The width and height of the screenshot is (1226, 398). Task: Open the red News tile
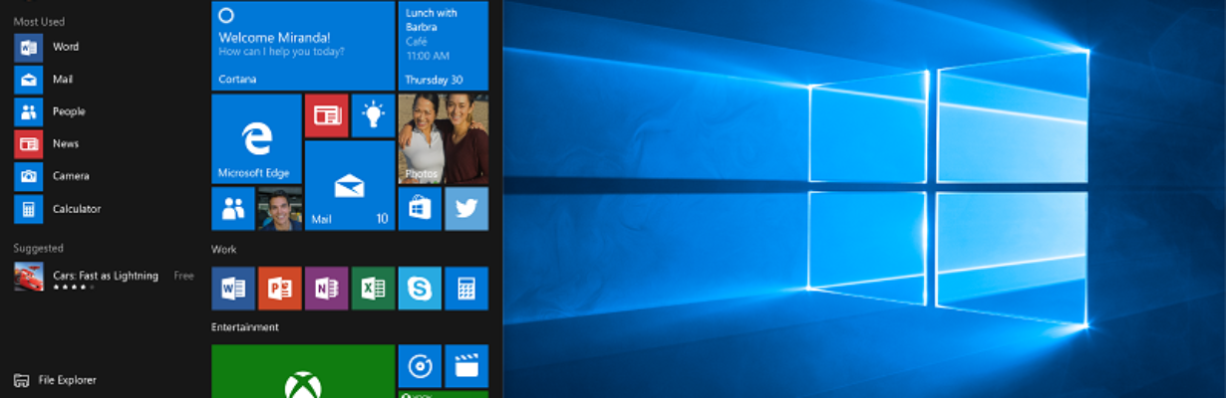[x=326, y=115]
